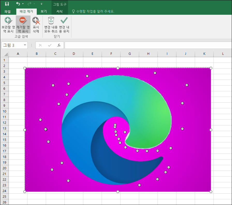Select row 25 header

click(x=4, y=196)
